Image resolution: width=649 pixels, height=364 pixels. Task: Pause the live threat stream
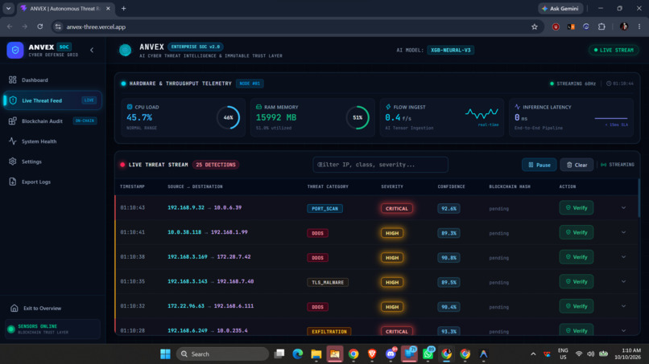(x=539, y=165)
